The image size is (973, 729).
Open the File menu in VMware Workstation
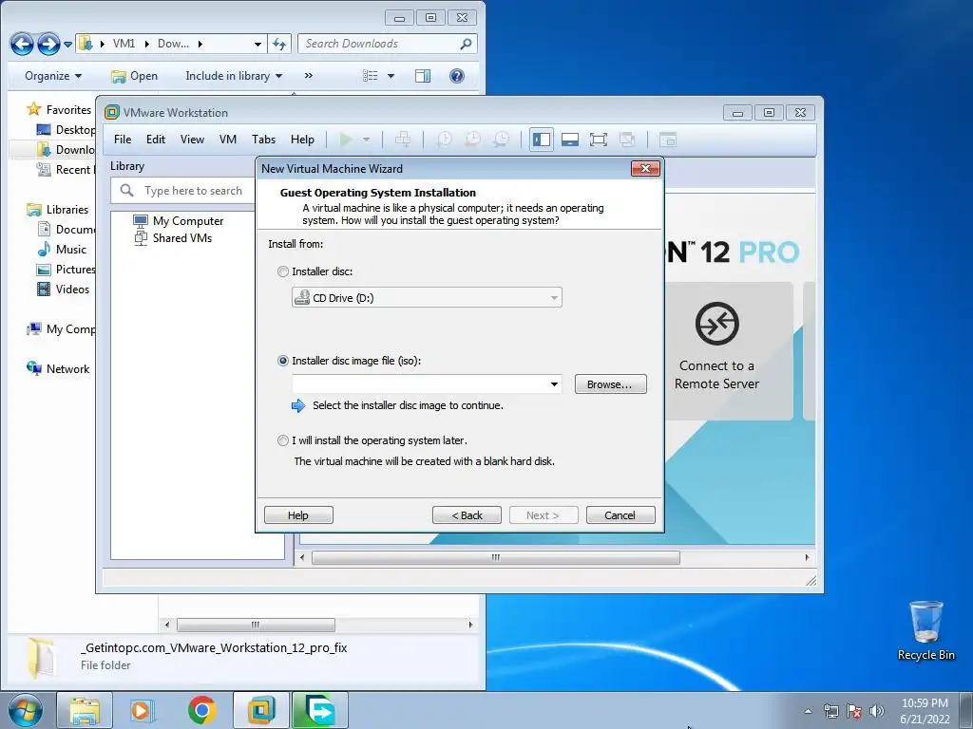coord(123,140)
